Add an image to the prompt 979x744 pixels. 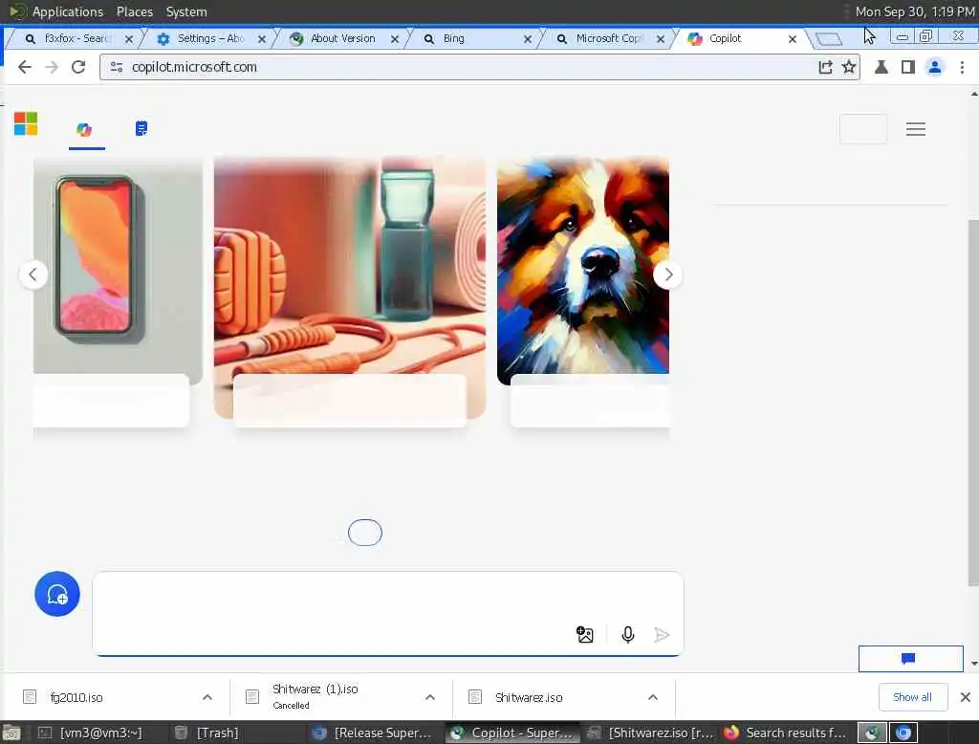(584, 635)
